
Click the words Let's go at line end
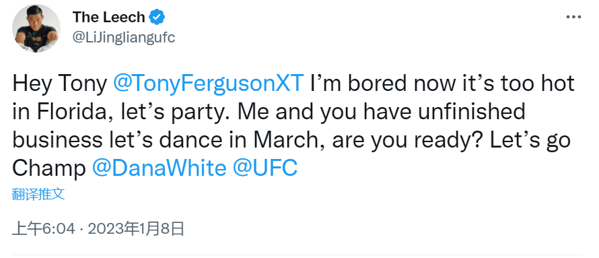[530, 140]
